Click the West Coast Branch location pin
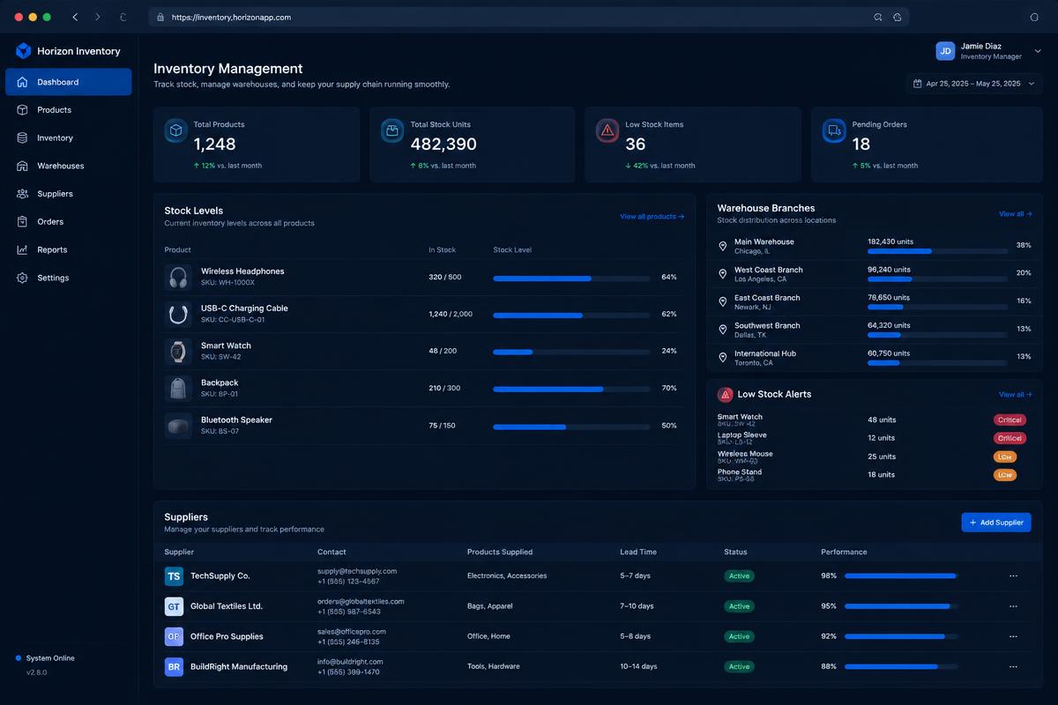The width and height of the screenshot is (1058, 705). (x=723, y=274)
